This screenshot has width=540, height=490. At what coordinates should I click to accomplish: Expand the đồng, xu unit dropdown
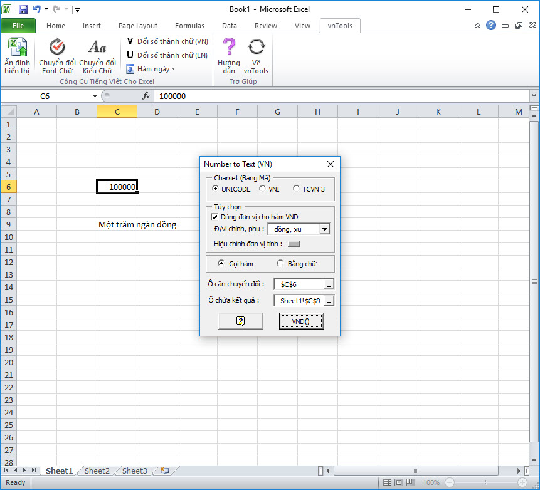(324, 229)
